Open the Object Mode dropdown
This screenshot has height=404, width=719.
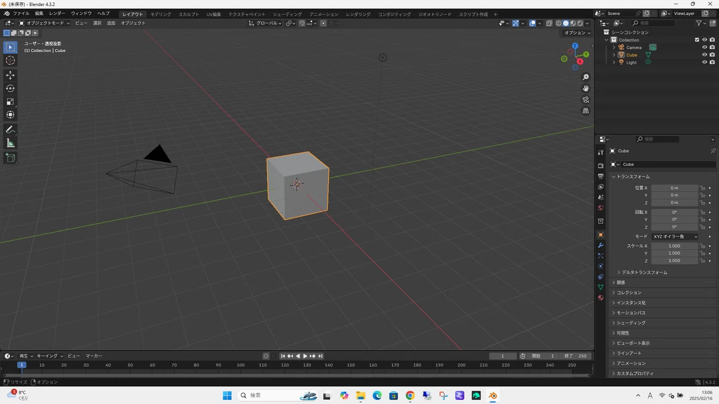pos(44,23)
